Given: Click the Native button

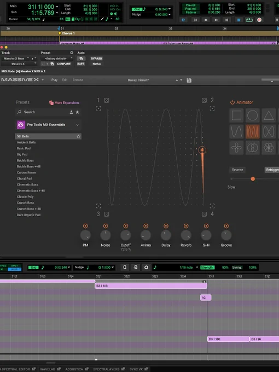Looking at the screenshot, I should pos(96,64).
